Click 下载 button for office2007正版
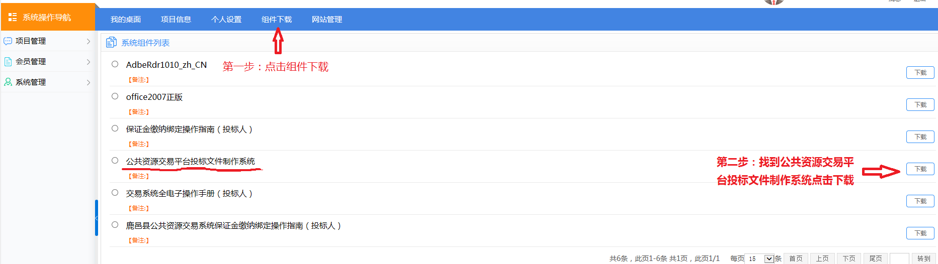Image resolution: width=938 pixels, height=264 pixels. (920, 105)
